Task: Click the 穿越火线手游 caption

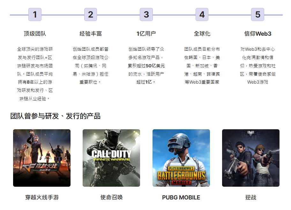Action: click(42, 197)
